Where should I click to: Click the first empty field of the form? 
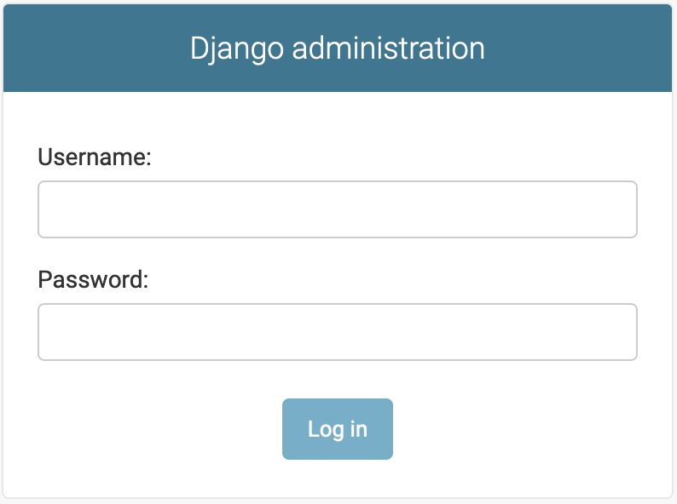tap(337, 209)
